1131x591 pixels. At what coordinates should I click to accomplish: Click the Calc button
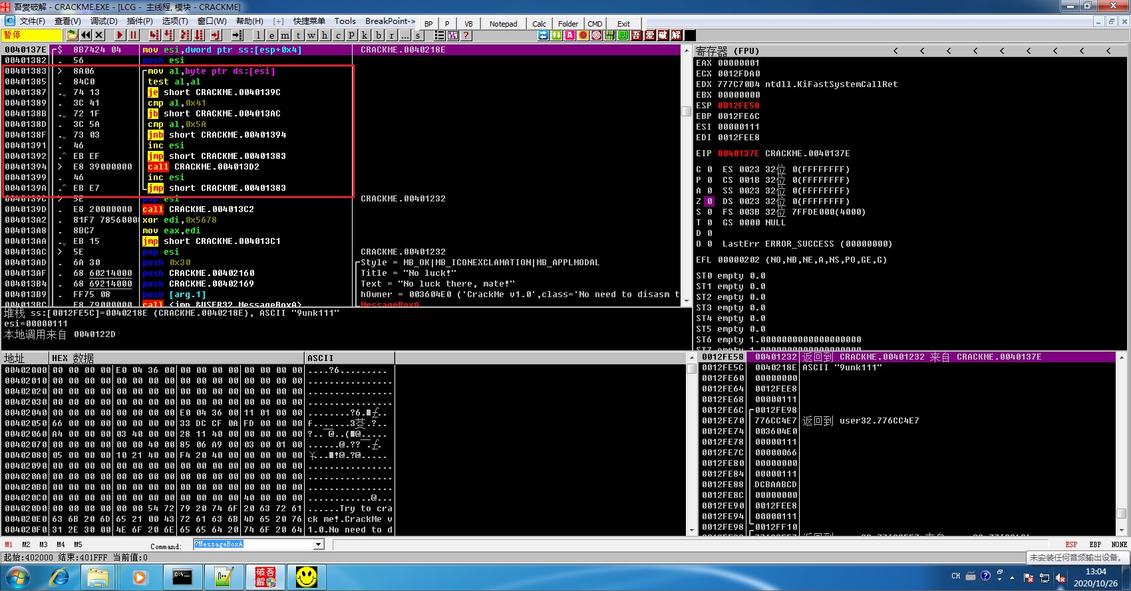(540, 24)
